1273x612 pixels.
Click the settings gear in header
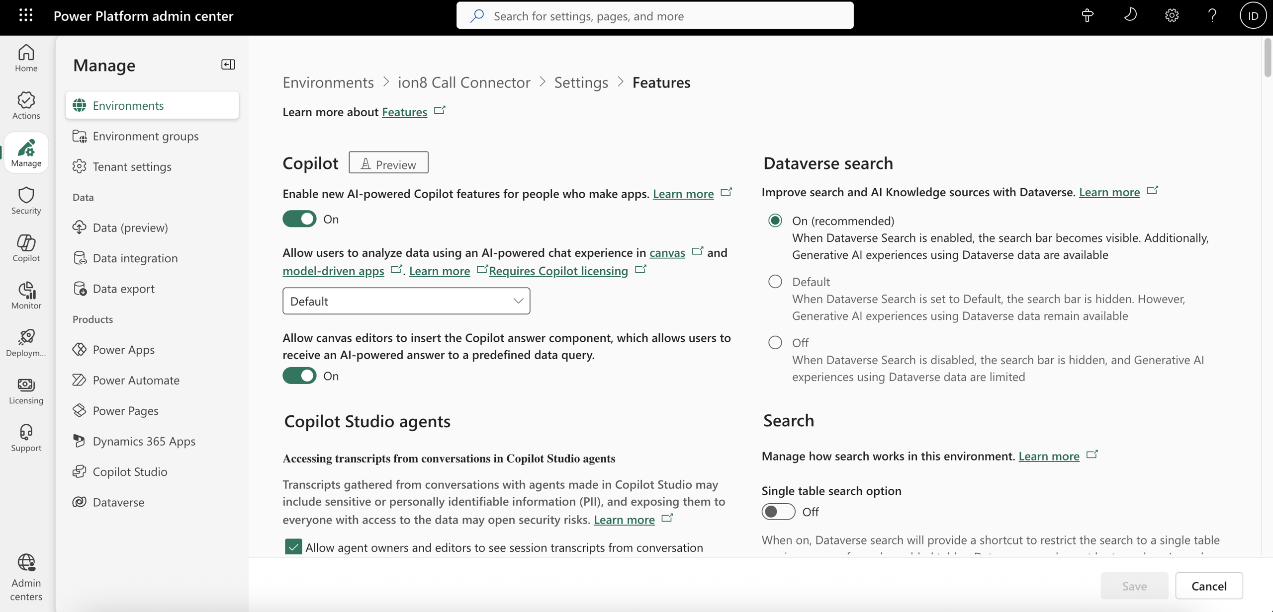pyautogui.click(x=1172, y=15)
